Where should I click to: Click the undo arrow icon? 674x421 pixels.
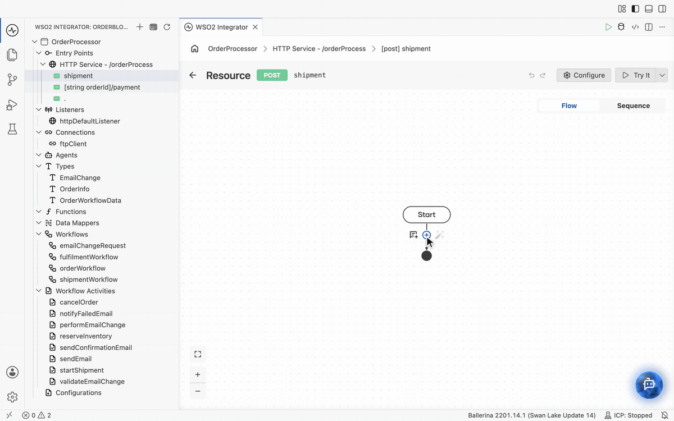click(531, 75)
